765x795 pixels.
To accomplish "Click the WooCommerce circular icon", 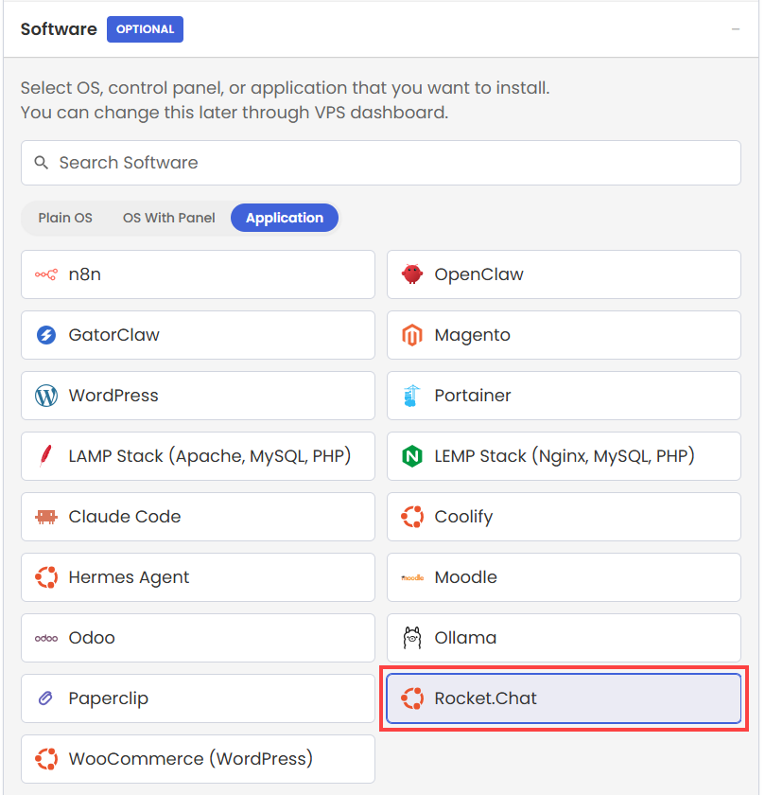I will 46,759.
